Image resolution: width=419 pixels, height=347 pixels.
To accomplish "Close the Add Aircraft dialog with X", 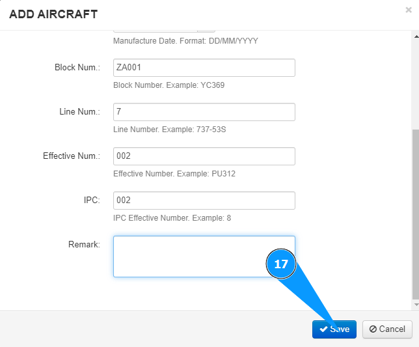I will pos(408,10).
